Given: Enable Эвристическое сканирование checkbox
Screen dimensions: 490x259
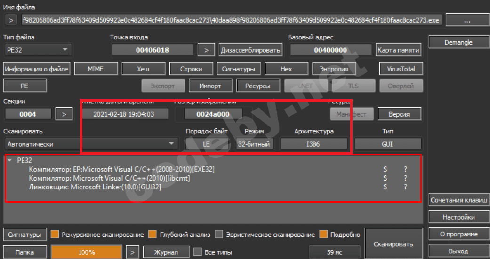Looking at the screenshot, I should 219,235.
